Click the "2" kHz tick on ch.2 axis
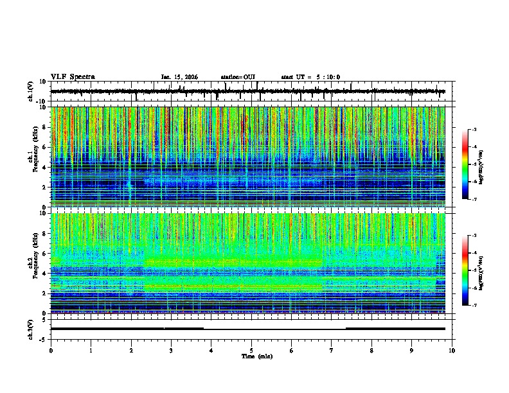 44,293
